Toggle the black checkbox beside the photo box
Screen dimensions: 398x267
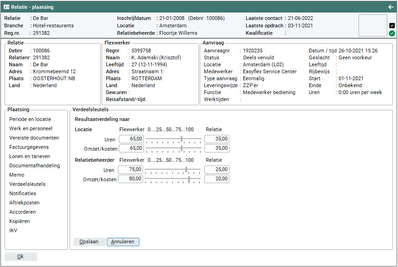coord(392,25)
